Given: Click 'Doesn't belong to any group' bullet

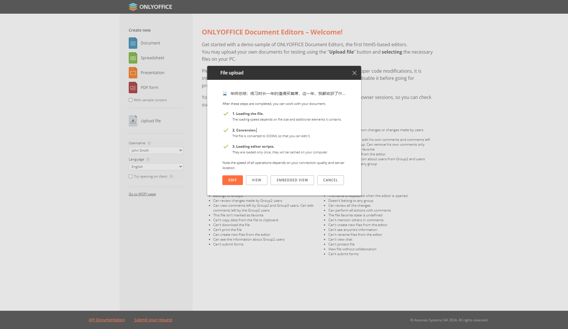Looking at the screenshot, I should coord(351,201).
